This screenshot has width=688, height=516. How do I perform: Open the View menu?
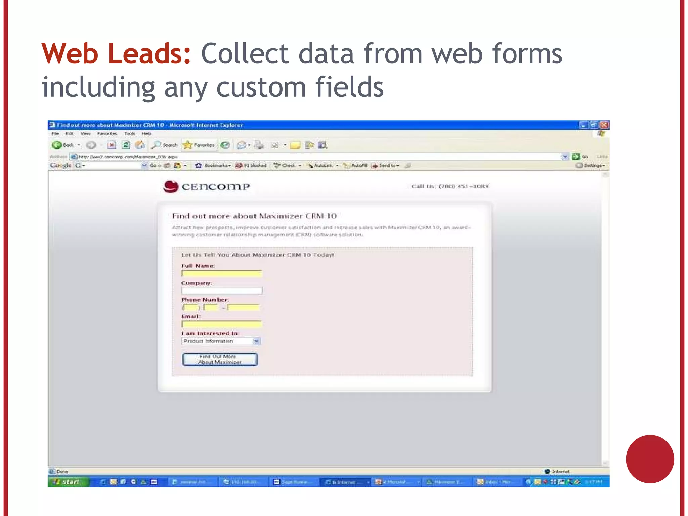[x=85, y=133]
